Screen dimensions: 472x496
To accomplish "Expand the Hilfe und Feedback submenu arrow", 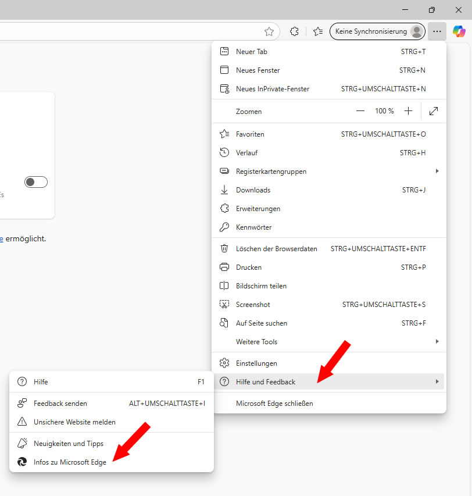I will pyautogui.click(x=437, y=382).
